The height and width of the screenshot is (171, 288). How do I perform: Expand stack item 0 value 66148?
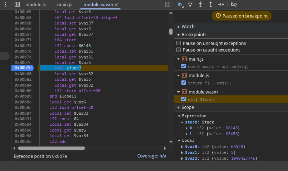tap(187, 128)
